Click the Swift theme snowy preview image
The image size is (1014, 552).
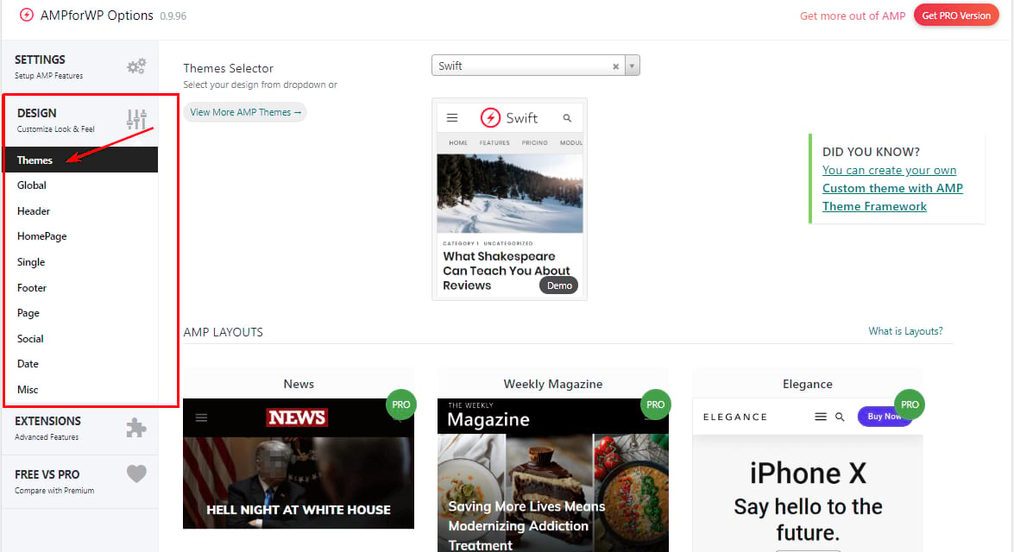click(x=509, y=193)
